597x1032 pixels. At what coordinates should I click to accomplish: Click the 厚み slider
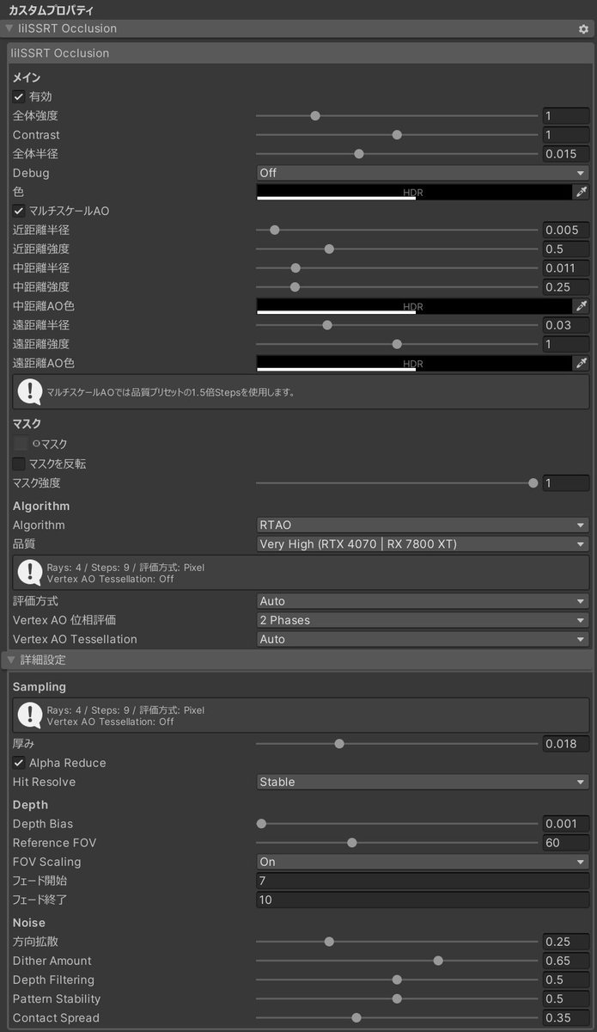coord(397,743)
